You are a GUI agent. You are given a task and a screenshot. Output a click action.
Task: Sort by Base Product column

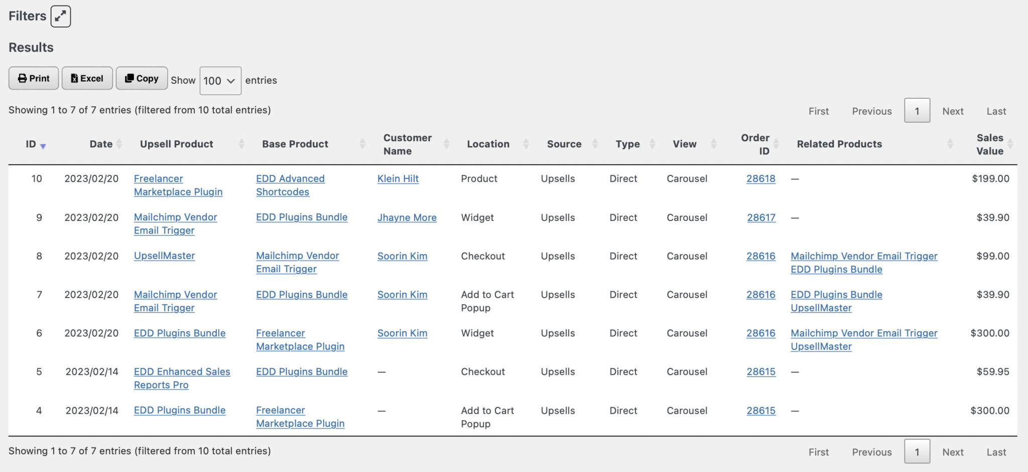click(x=295, y=144)
